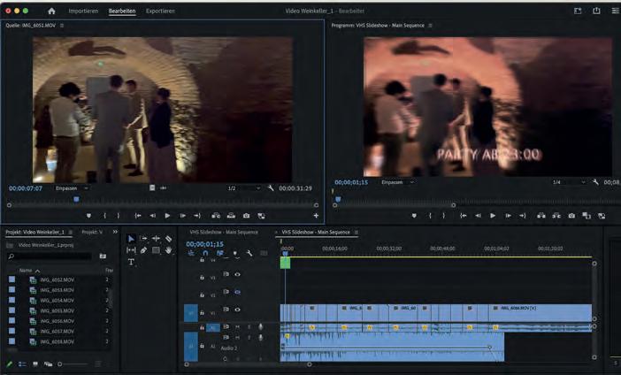Switch to the Exportieren tab
This screenshot has width=621, height=375.
(160, 11)
